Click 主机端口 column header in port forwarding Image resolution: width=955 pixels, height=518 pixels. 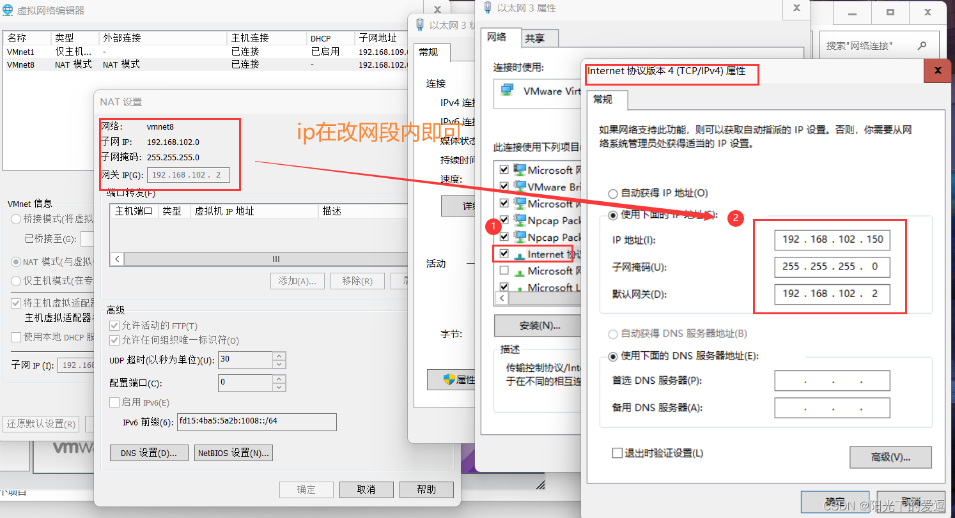pos(134,211)
